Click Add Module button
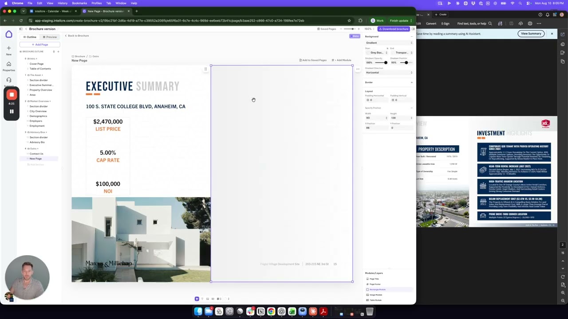The width and height of the screenshot is (568, 319). 342,60
